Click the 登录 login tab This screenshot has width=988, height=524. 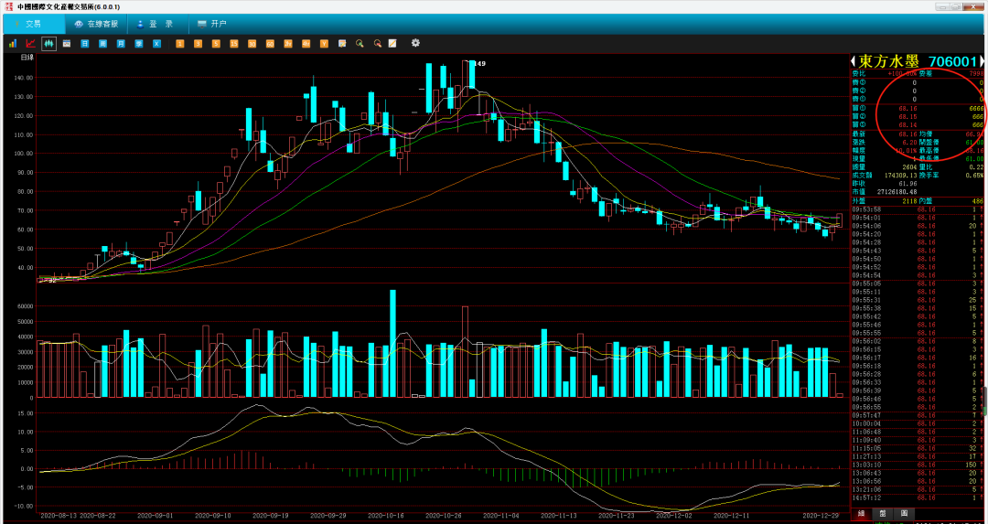click(x=157, y=24)
